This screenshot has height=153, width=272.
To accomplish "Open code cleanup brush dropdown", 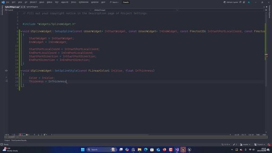I will 45,135.
